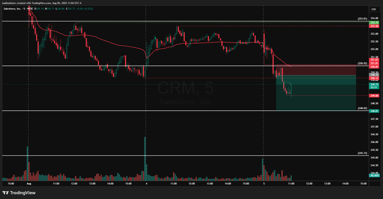Click the 252.50 price axis label
383x199 pixels.
[374, 41]
